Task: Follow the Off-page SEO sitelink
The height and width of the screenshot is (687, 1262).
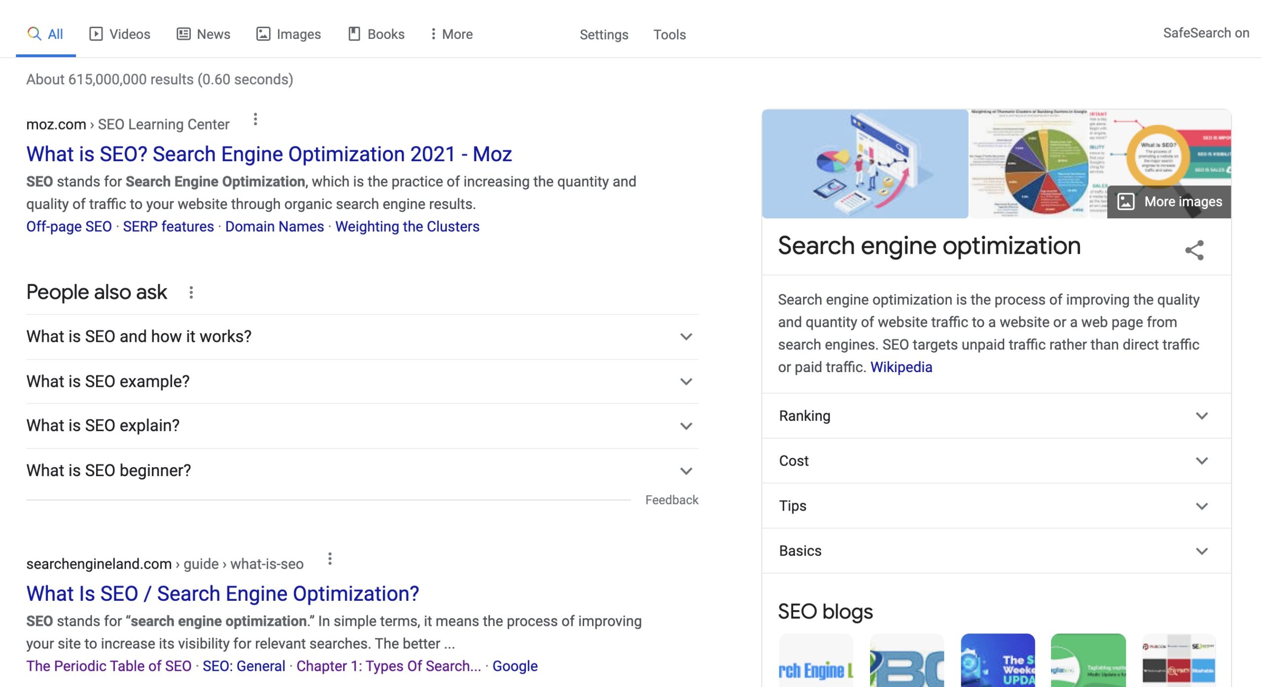Action: (69, 226)
